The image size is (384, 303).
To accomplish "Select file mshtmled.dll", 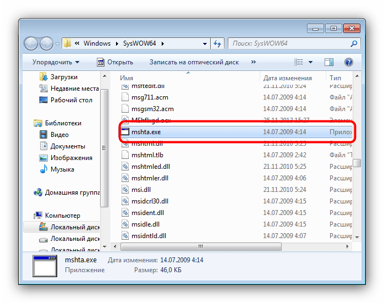I will (x=151, y=167).
